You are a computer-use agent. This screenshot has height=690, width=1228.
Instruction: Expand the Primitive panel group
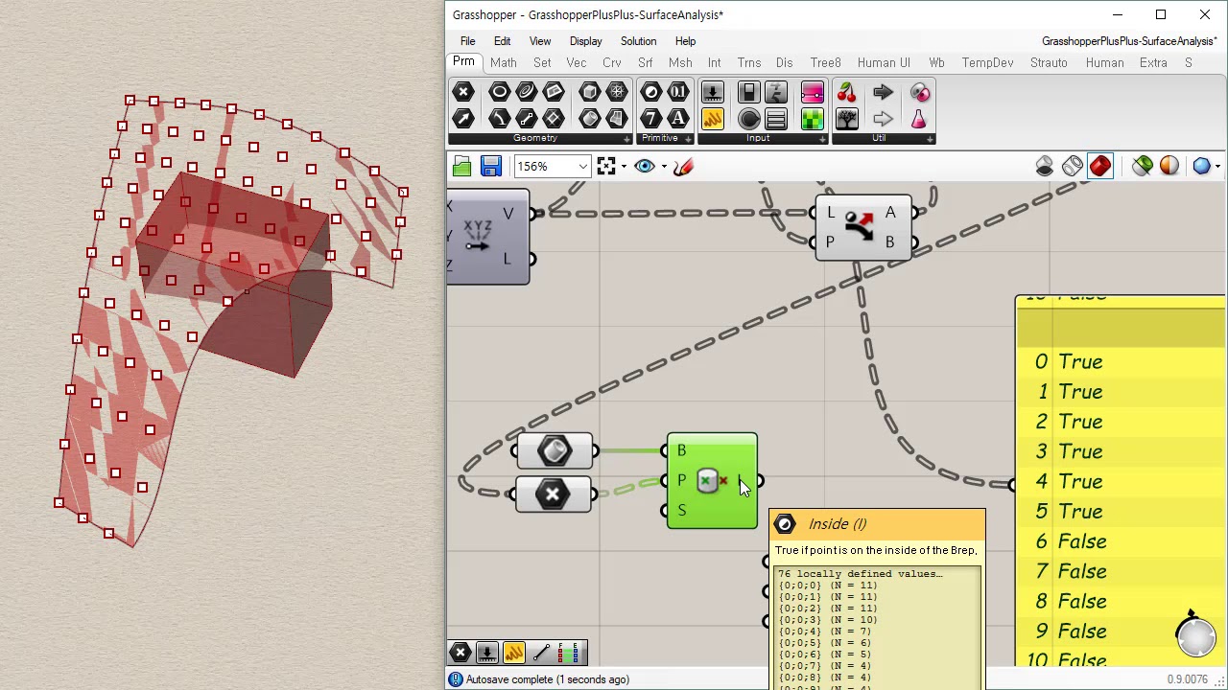[689, 139]
